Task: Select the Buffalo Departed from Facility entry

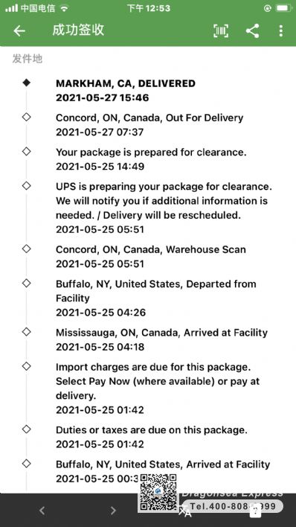Action: (x=156, y=298)
